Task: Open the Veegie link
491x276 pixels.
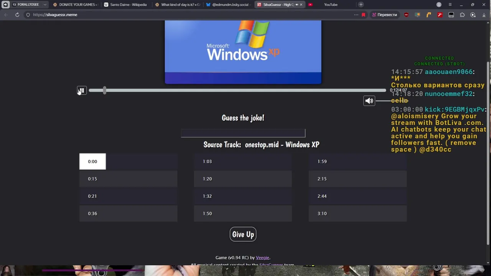Action: coord(262,258)
